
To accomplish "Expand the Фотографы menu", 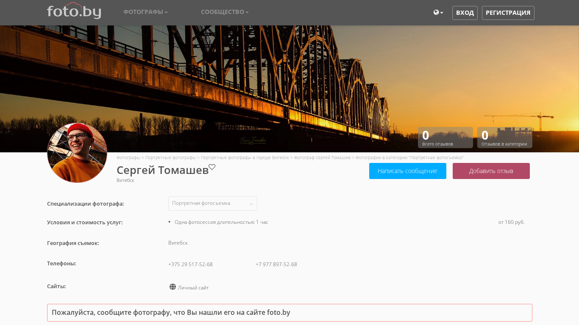I will (145, 12).
